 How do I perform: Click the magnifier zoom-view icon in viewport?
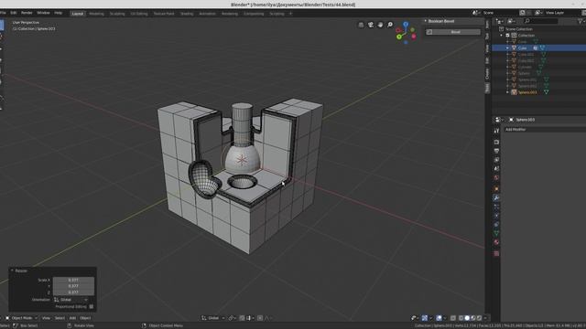pos(390,25)
